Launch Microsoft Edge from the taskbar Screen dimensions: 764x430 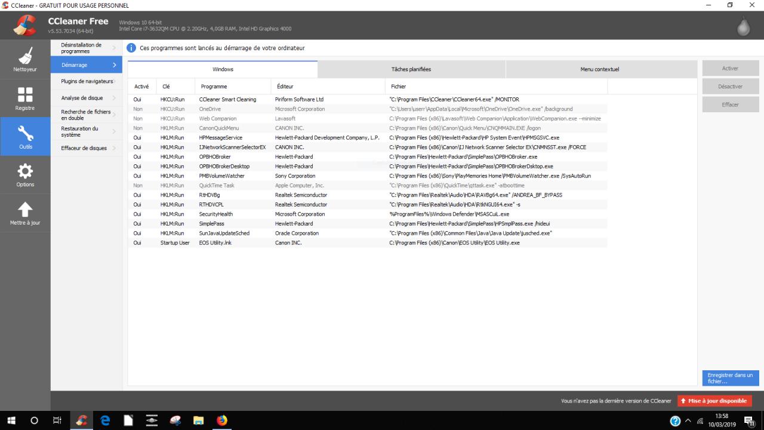coord(105,420)
